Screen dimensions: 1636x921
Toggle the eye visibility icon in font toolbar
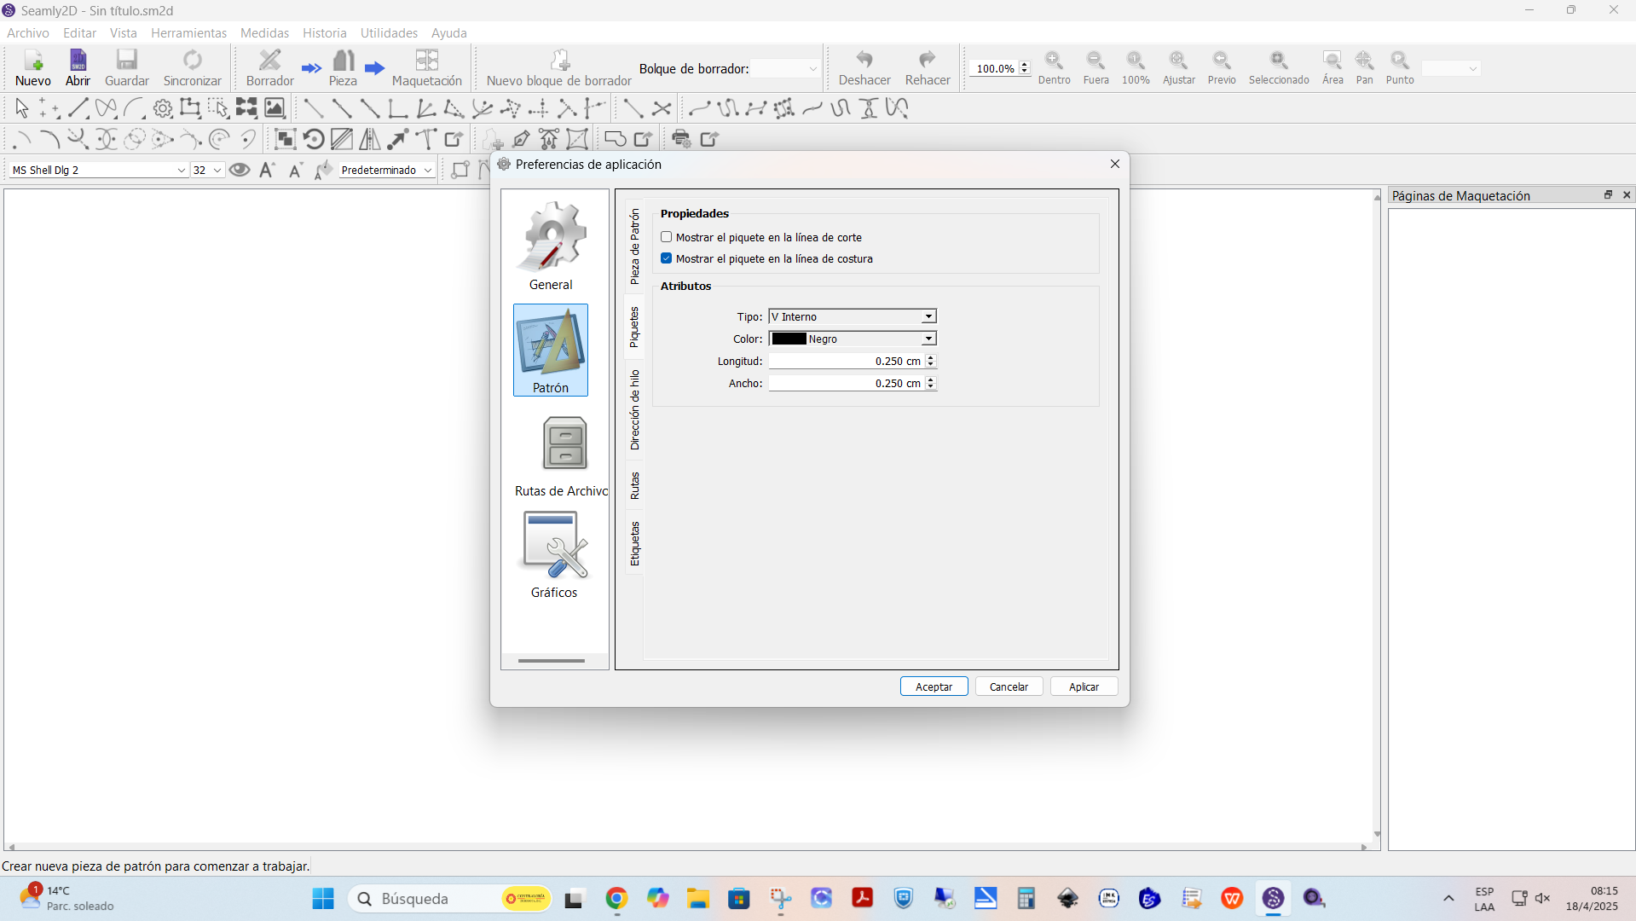point(240,170)
